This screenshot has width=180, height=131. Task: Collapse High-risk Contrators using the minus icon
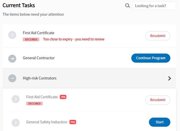12,78
